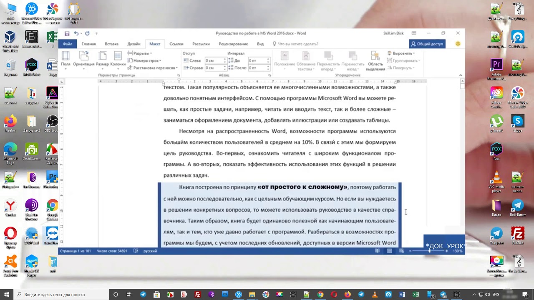534x300 pixels.
Task: Click the Word icon on the taskbar
Action: (x=402, y=295)
